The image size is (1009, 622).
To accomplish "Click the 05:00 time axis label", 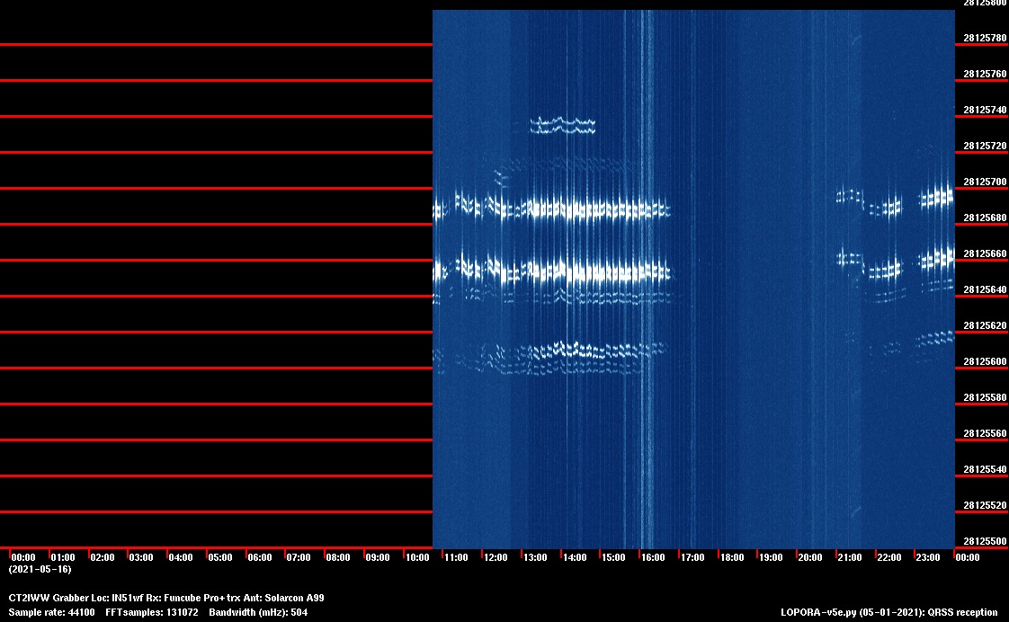I will point(220,557).
